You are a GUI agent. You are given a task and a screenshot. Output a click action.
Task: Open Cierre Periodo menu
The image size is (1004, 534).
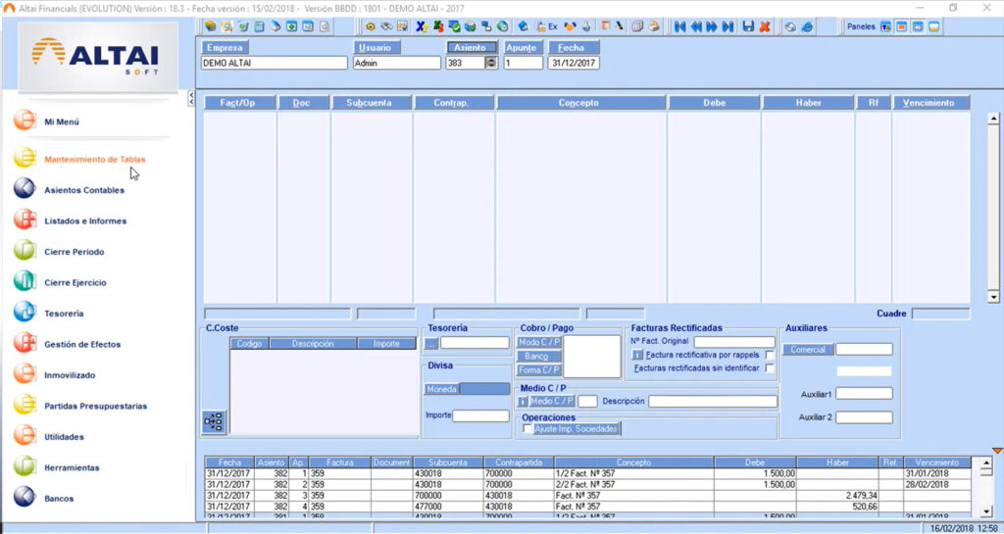[74, 252]
